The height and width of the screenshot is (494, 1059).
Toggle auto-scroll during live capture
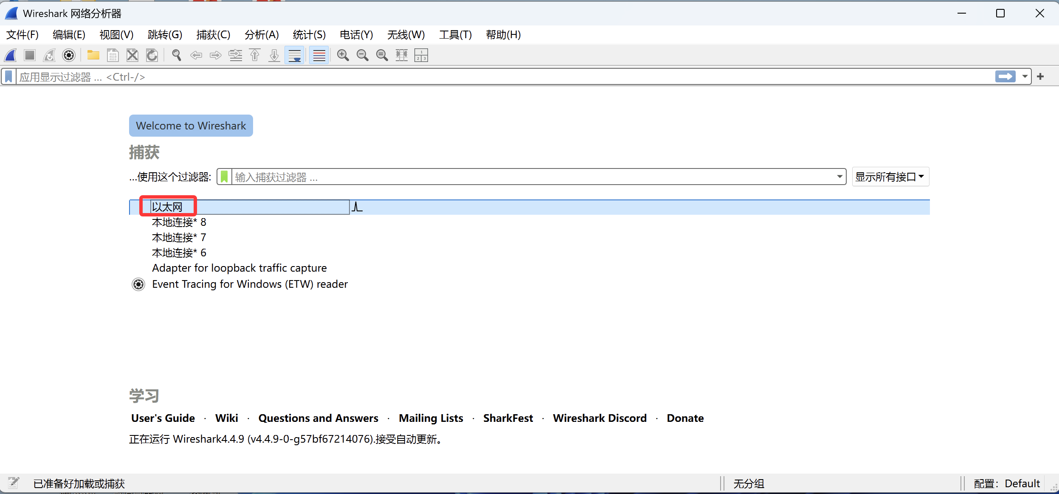tap(294, 55)
